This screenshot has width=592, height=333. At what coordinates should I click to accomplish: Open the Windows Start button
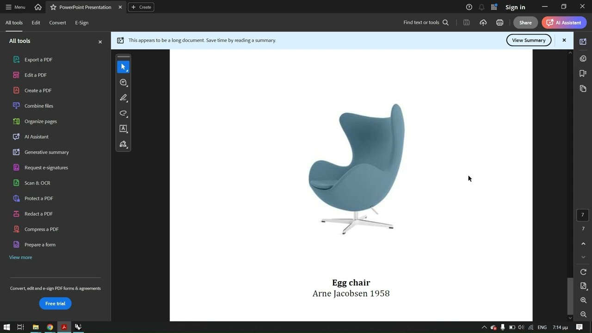pyautogui.click(x=6, y=327)
